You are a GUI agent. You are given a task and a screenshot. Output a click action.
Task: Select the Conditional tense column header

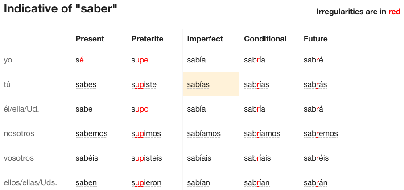(265, 39)
